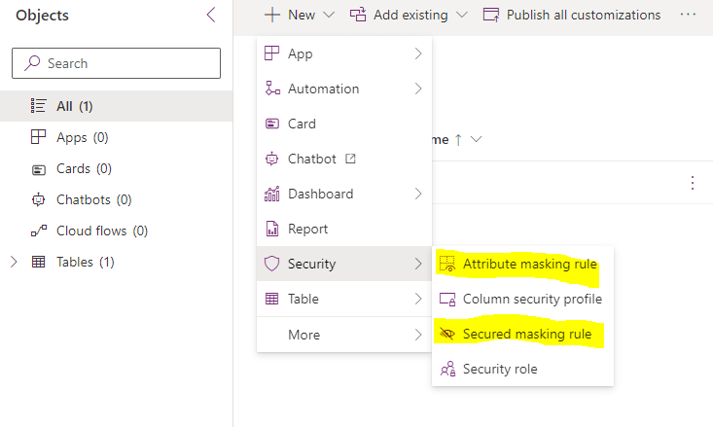Expand the Automation submenu
The image size is (713, 427).
pyautogui.click(x=343, y=89)
